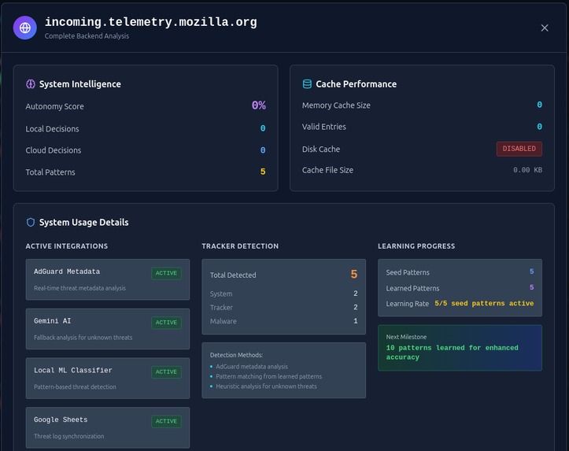This screenshot has width=569, height=451.
Task: Click the Google Sheets card title
Action: coord(61,420)
